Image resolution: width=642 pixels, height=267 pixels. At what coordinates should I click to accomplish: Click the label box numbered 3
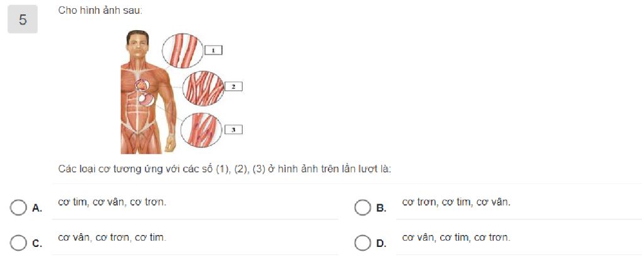point(233,130)
